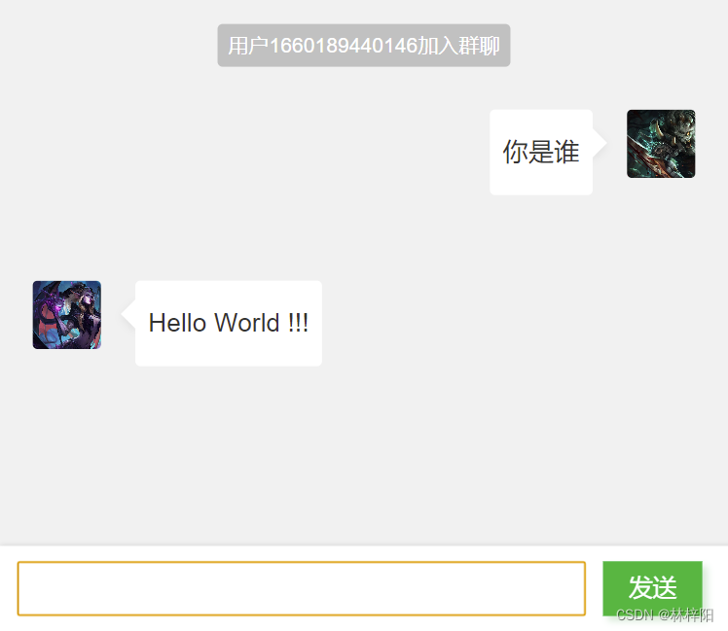Image resolution: width=728 pixels, height=631 pixels.
Task: Click the "用户" text at the banner start
Action: pos(248,46)
